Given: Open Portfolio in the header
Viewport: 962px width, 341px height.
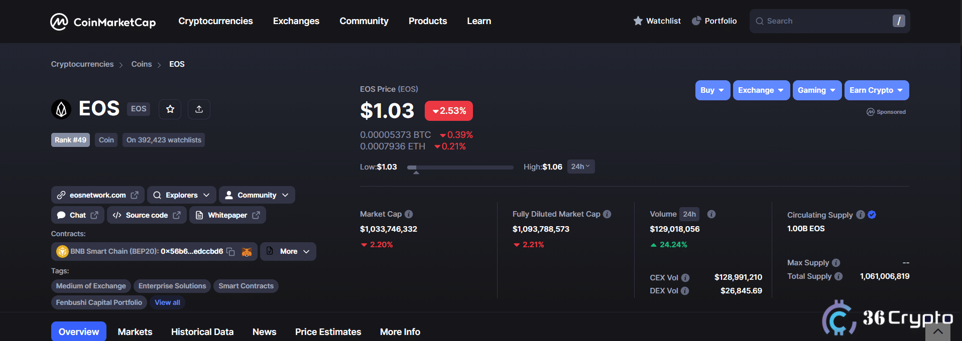Looking at the screenshot, I should (714, 21).
